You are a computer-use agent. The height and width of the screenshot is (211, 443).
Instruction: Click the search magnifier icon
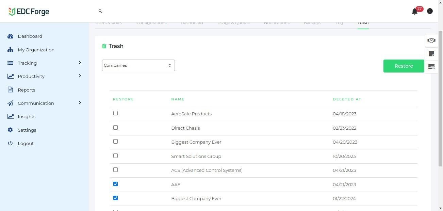click(x=100, y=11)
